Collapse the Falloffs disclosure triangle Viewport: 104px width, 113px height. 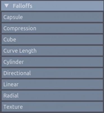click(x=6, y=6)
